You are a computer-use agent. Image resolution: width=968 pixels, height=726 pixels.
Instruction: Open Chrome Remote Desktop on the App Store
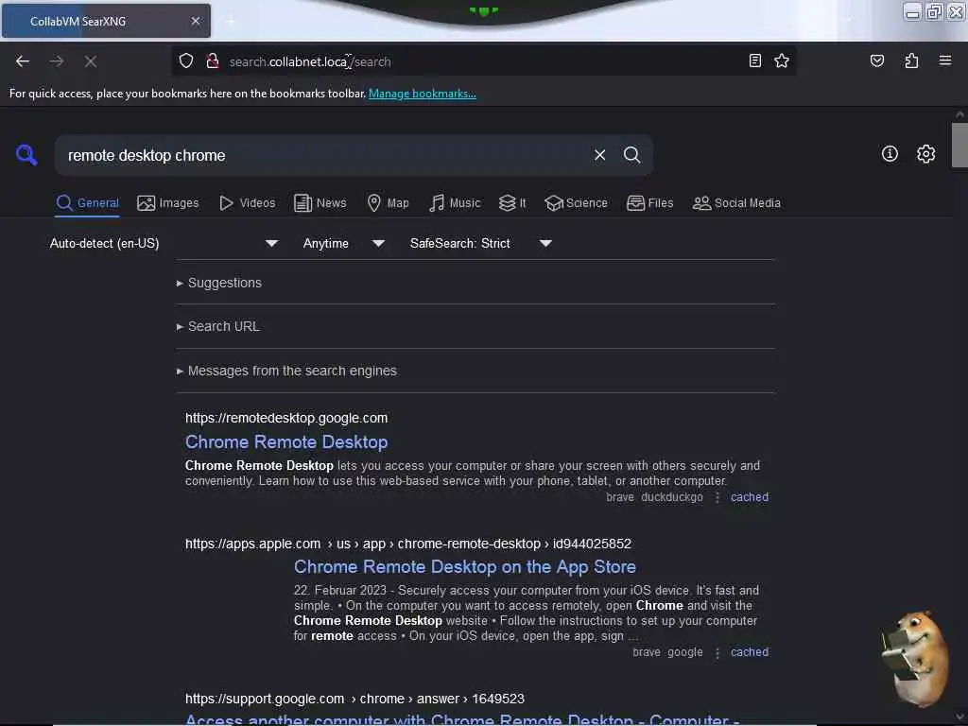click(465, 567)
